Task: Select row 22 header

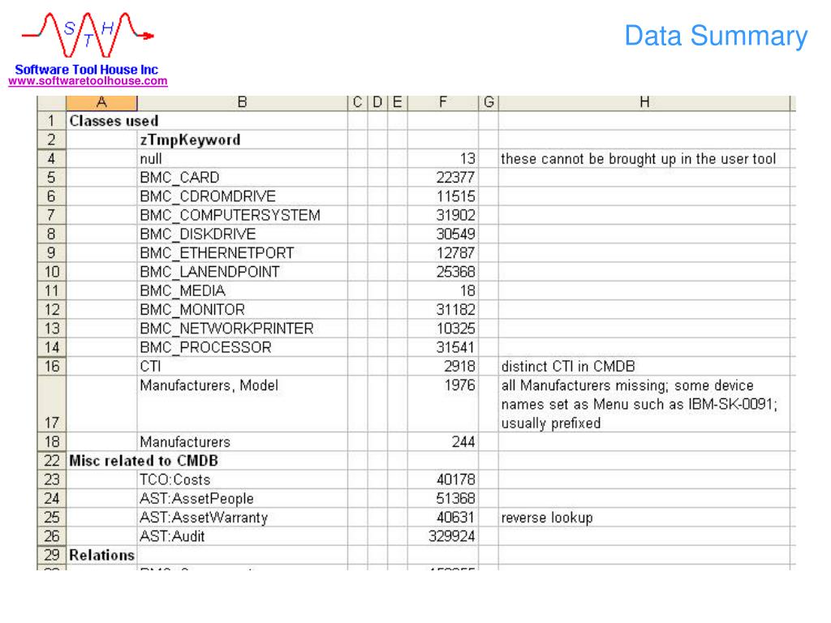Action: point(51,461)
